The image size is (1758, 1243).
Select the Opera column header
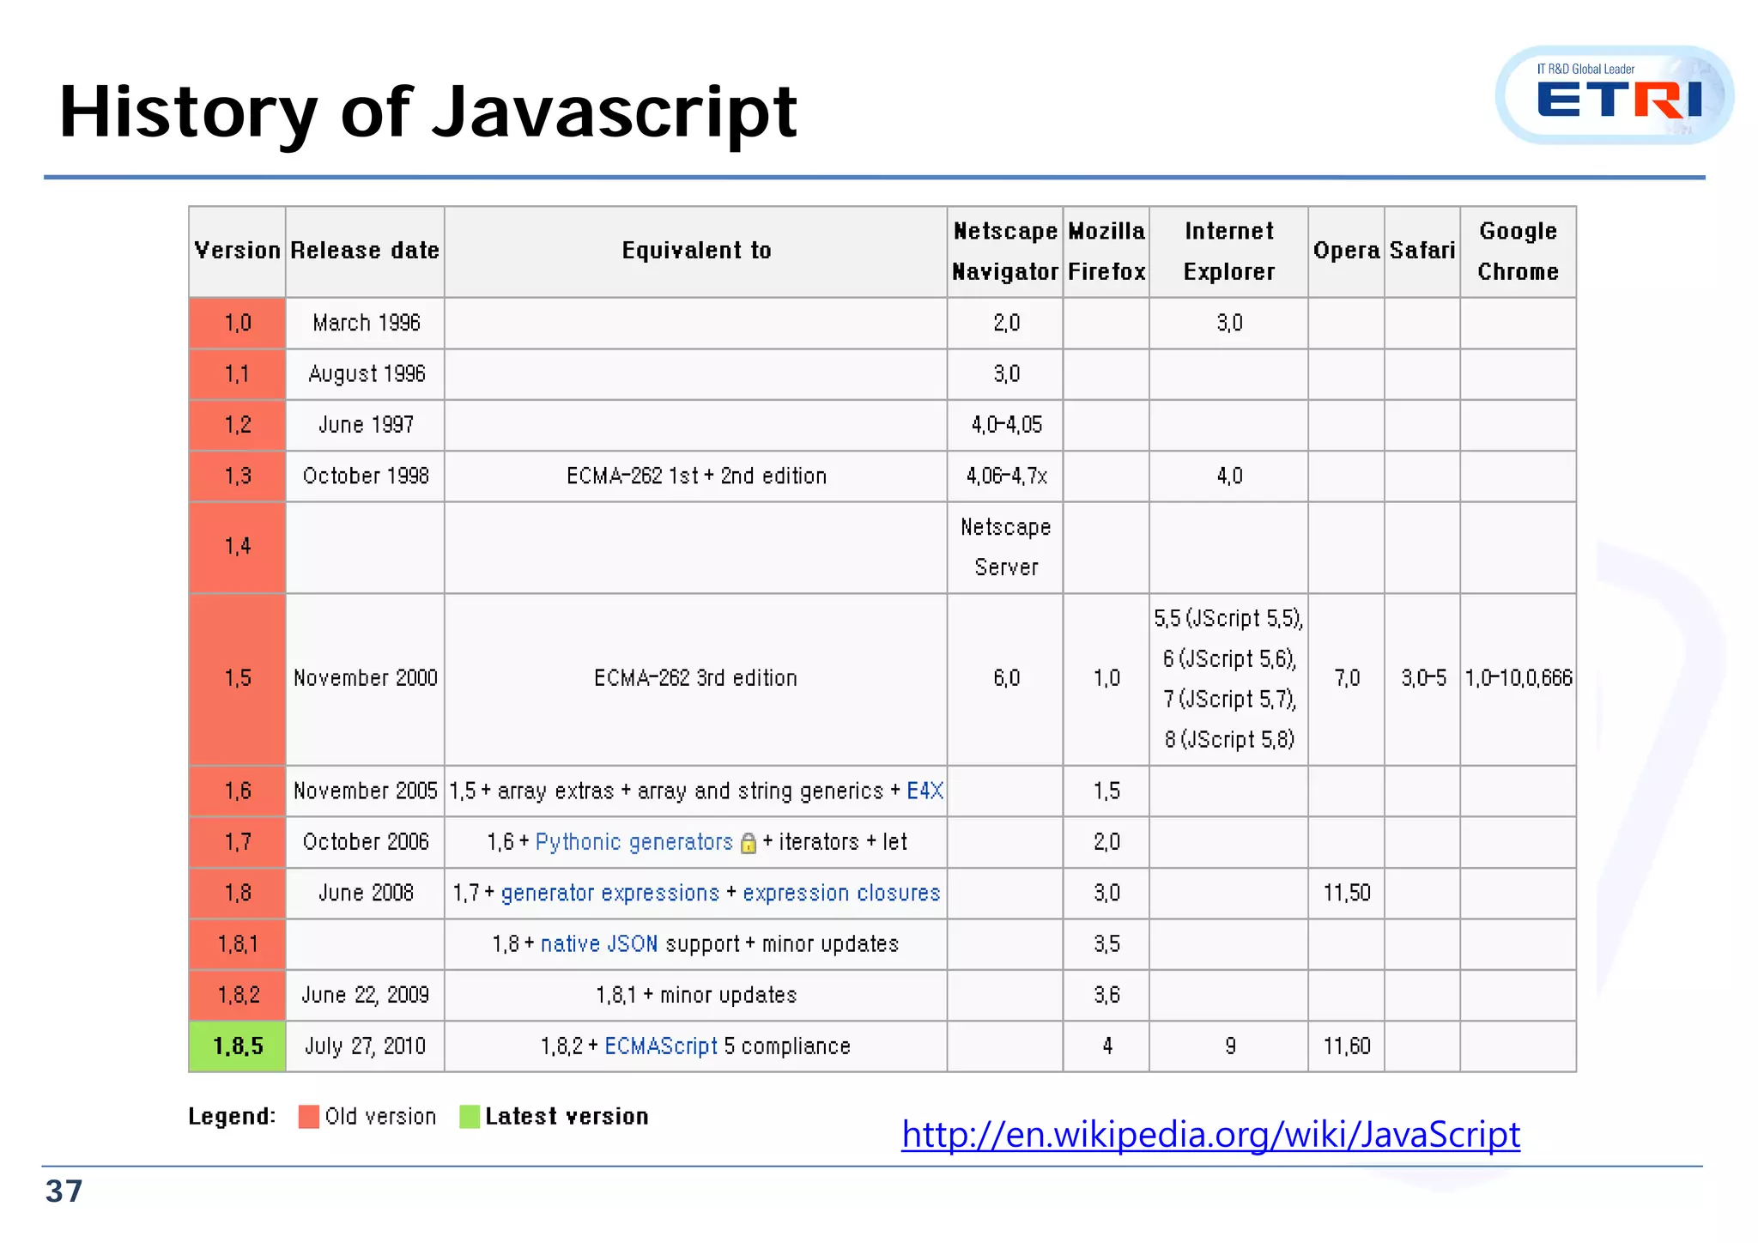tap(1346, 252)
